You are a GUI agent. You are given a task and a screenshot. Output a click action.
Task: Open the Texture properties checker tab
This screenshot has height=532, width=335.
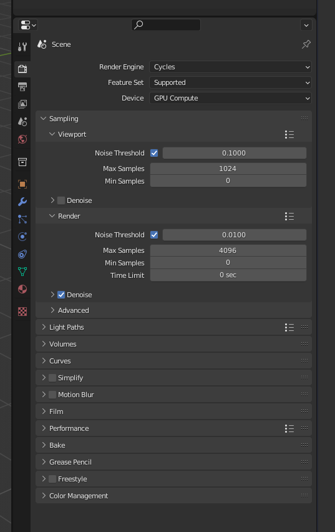(x=22, y=312)
